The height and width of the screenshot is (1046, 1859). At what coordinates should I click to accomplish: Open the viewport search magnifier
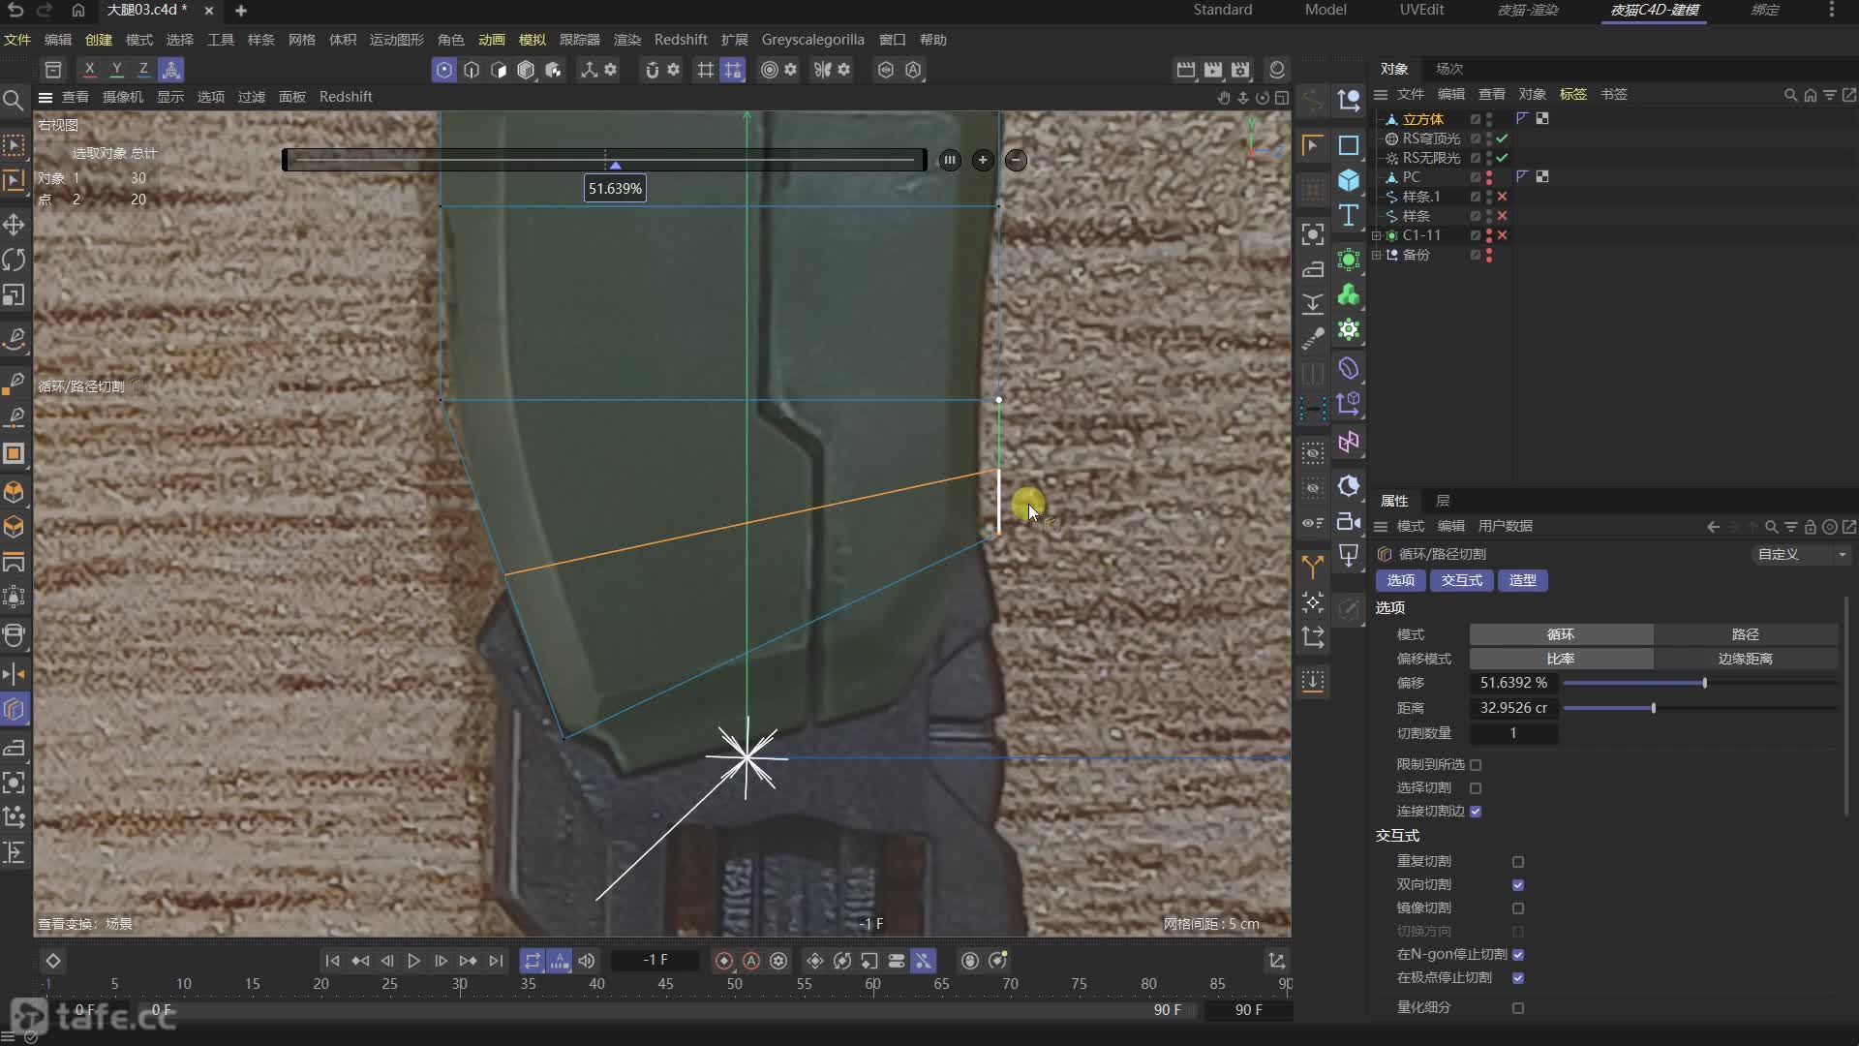(14, 100)
